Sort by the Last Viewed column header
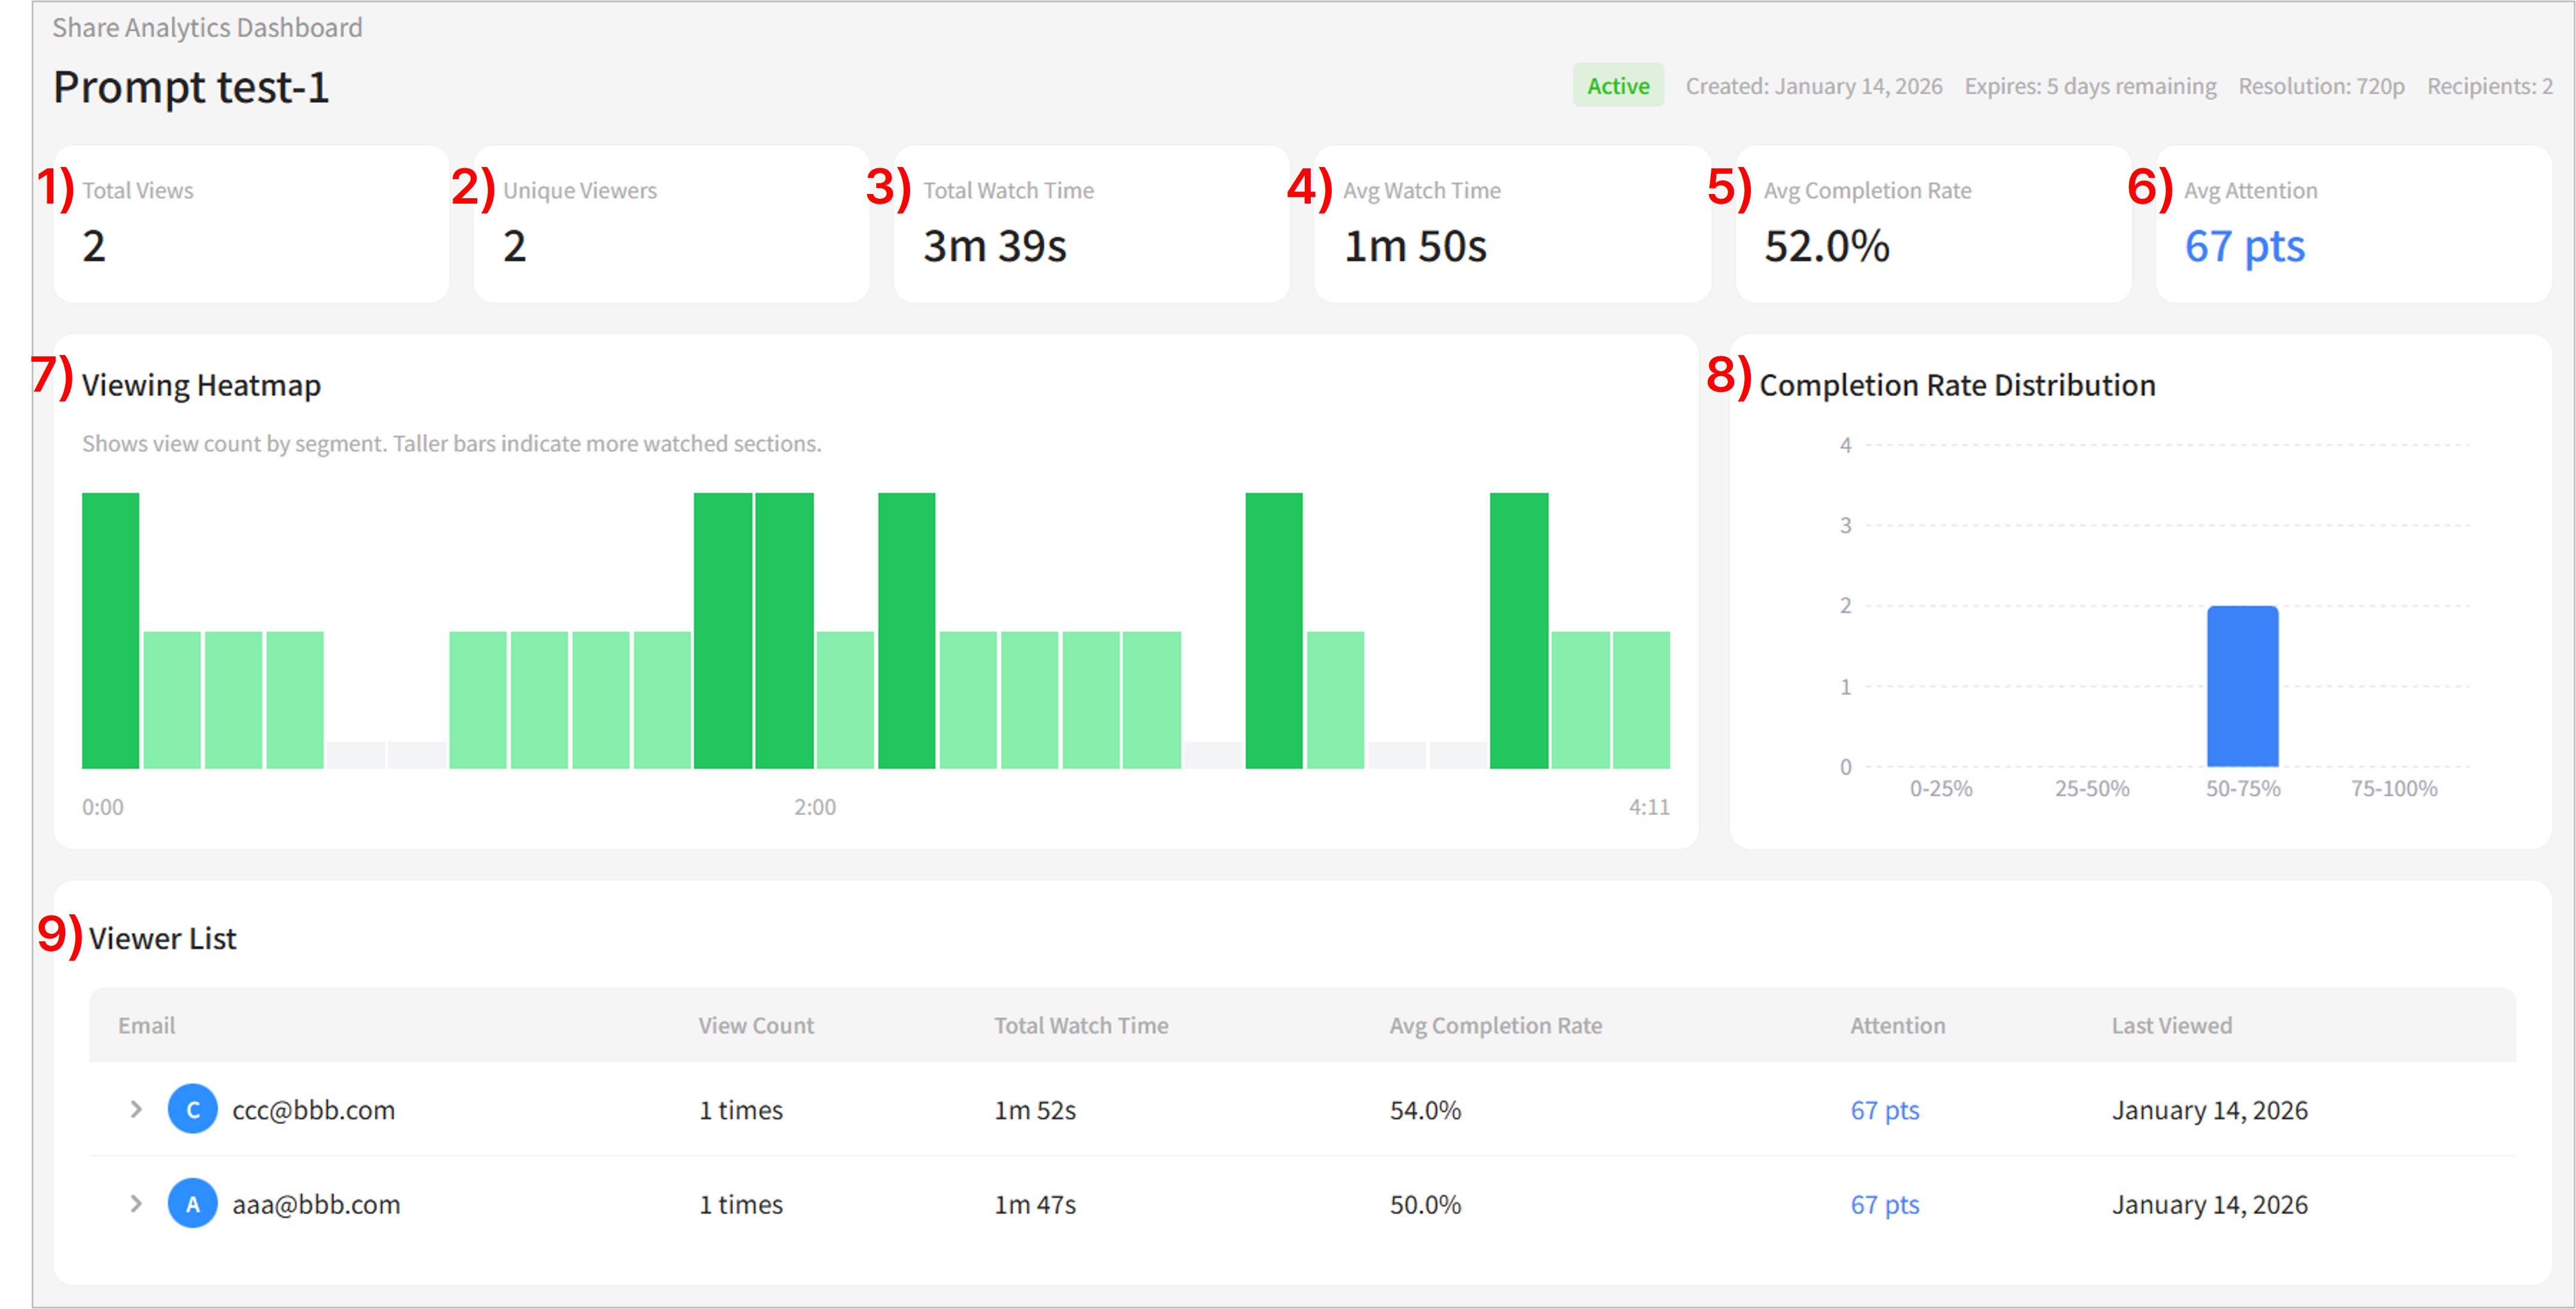Screen dimensions: 2576x1309 coord(2171,1025)
